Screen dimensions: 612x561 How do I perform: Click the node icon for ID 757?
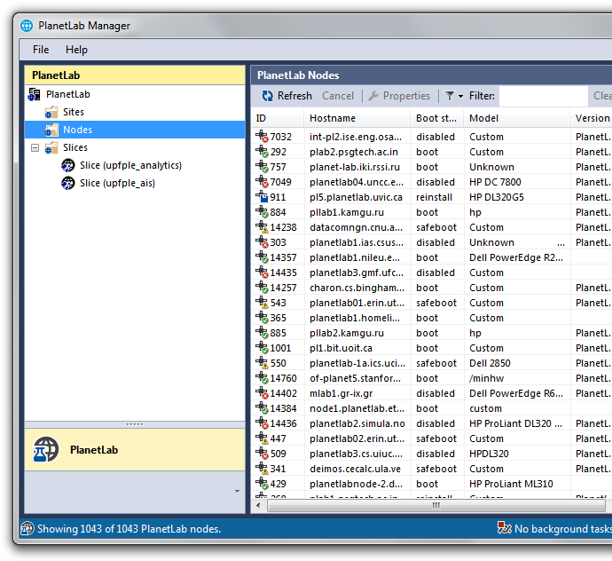point(262,166)
